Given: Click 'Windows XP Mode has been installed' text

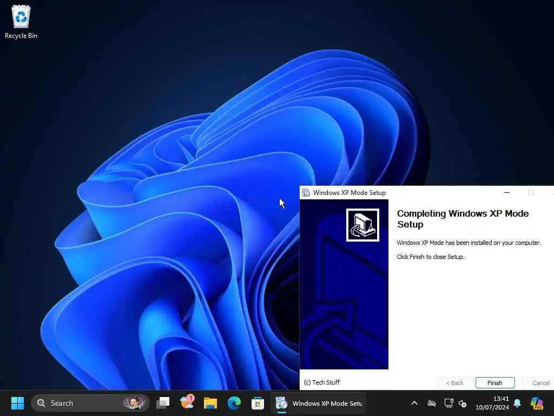Looking at the screenshot, I should pos(469,243).
